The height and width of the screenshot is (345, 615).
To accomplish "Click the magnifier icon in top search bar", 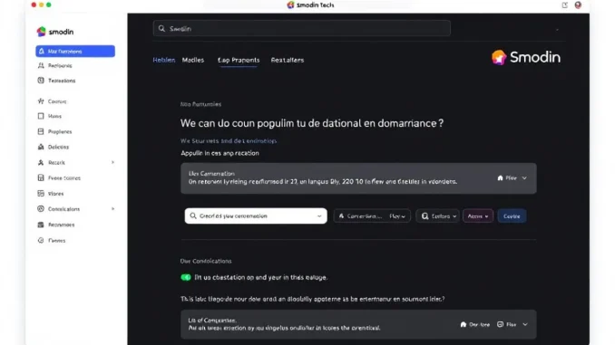I will 161,29.
